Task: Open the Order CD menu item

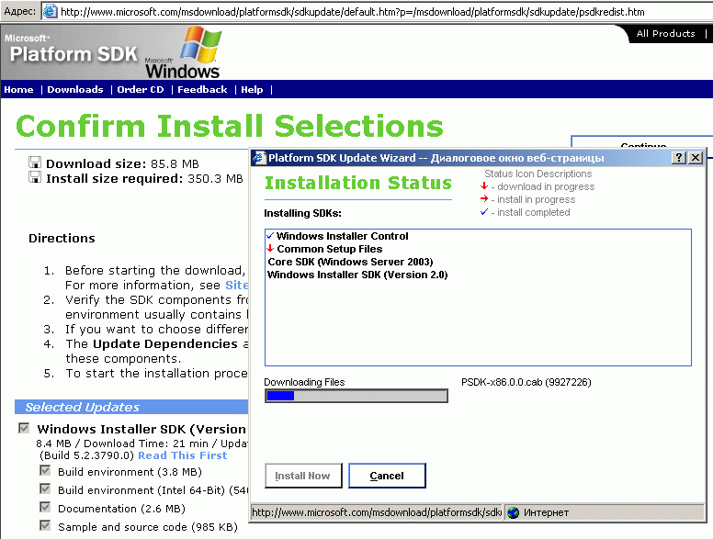Action: point(141,90)
